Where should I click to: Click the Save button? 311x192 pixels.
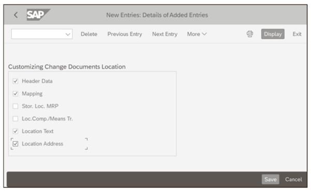pos(270,179)
